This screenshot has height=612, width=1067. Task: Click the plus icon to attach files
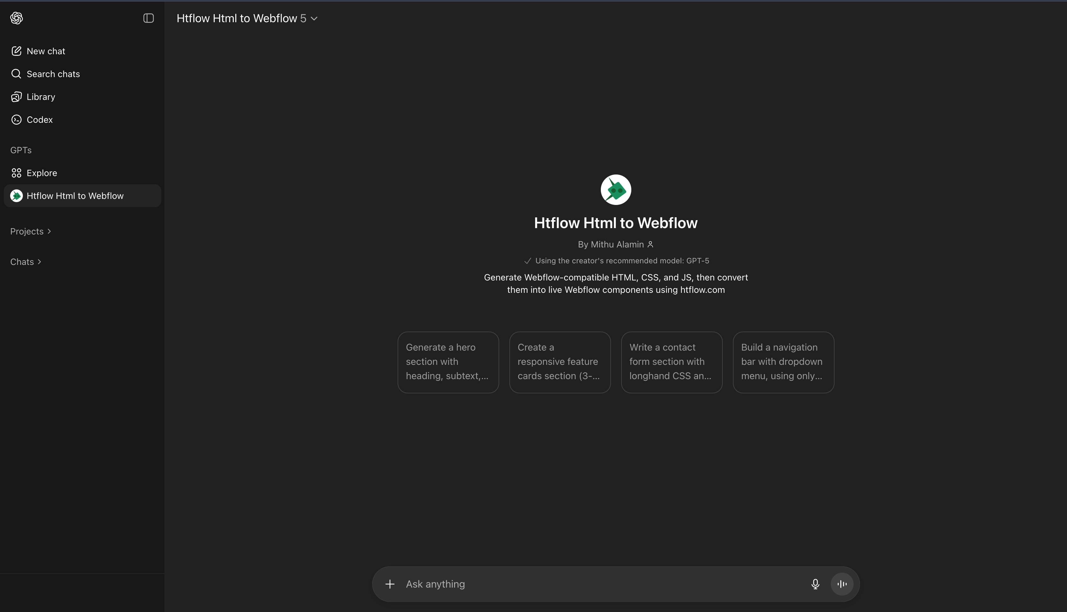390,584
